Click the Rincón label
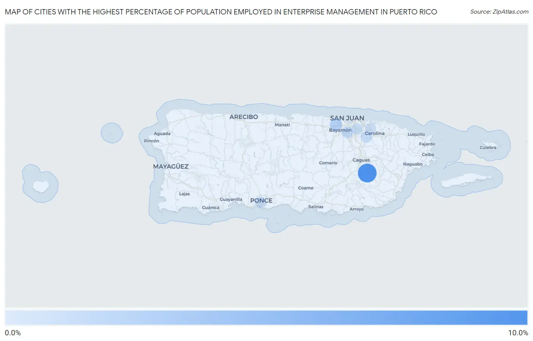The height and width of the screenshot is (341, 533). pos(151,141)
